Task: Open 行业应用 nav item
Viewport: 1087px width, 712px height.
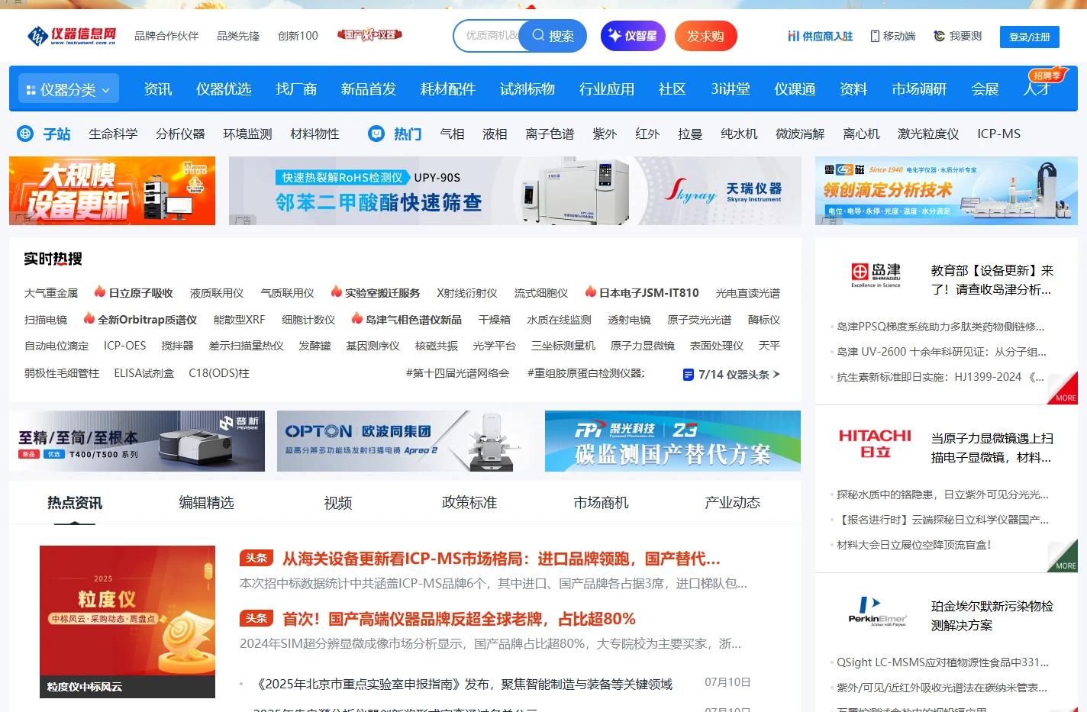Action: point(607,89)
